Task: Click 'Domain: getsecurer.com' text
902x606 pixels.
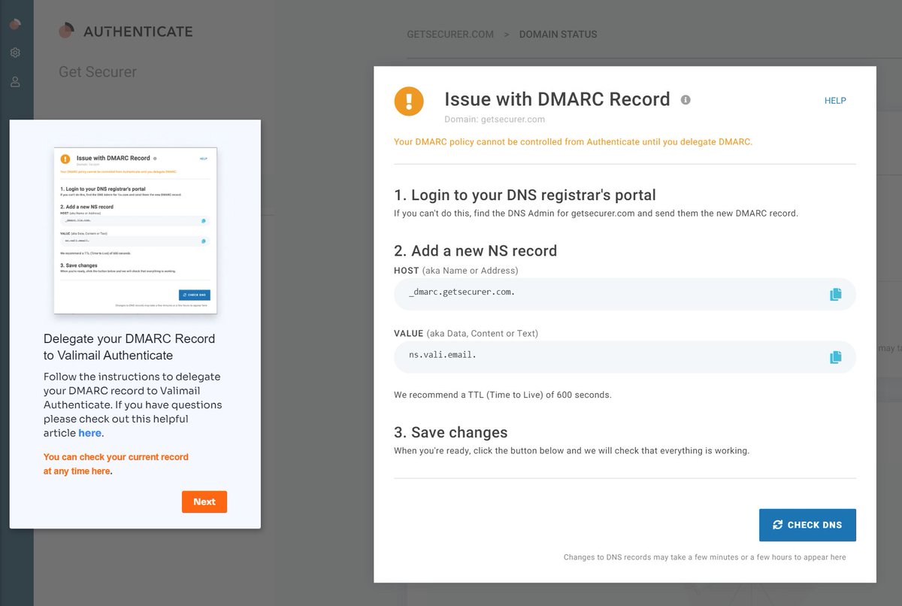Action: click(495, 119)
